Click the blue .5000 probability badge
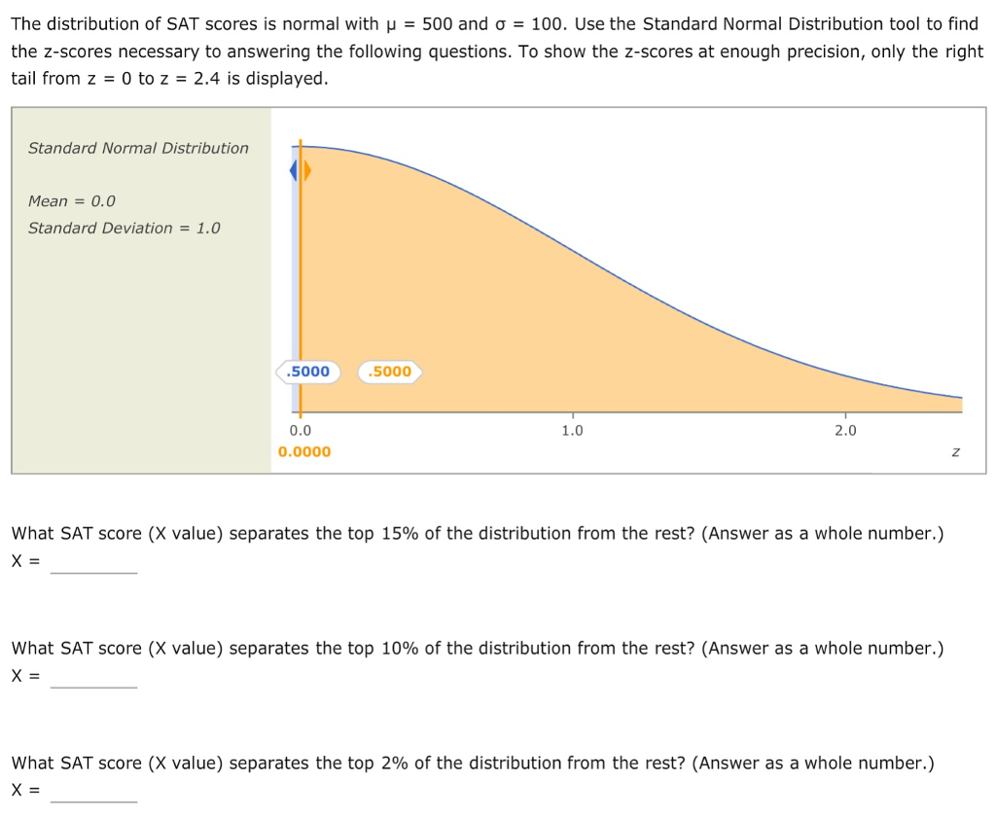Viewport: 996px width, 817px height. (307, 372)
